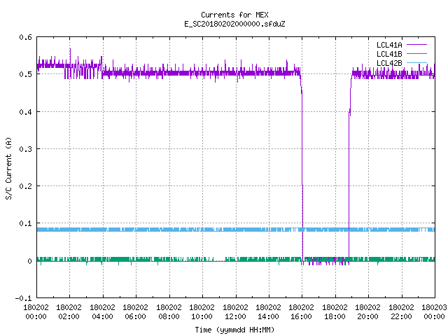Click the 0.3 y-axis tick label
This screenshot has width=448, height=336.
click(x=25, y=149)
